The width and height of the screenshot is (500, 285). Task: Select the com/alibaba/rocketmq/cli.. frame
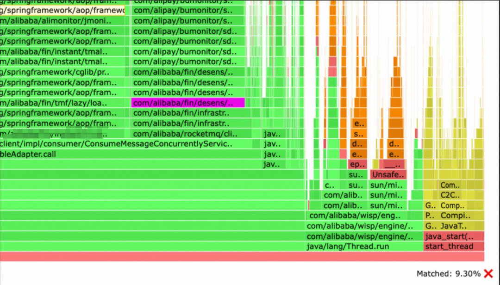click(x=191, y=134)
